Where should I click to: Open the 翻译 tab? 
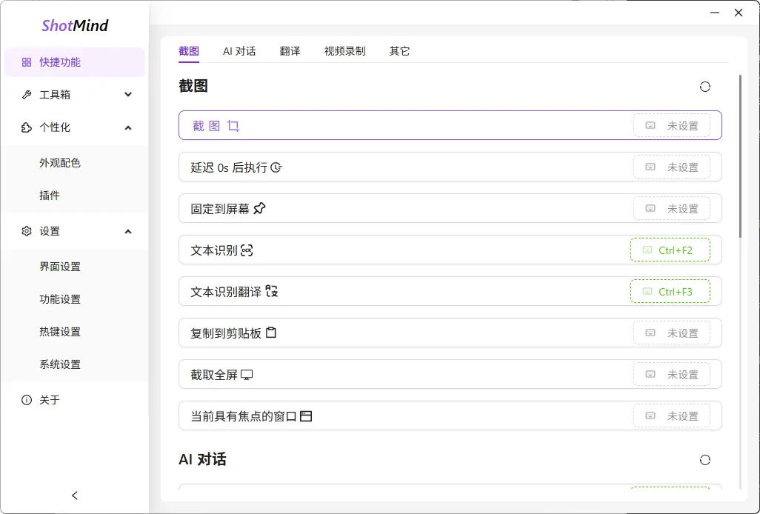290,51
